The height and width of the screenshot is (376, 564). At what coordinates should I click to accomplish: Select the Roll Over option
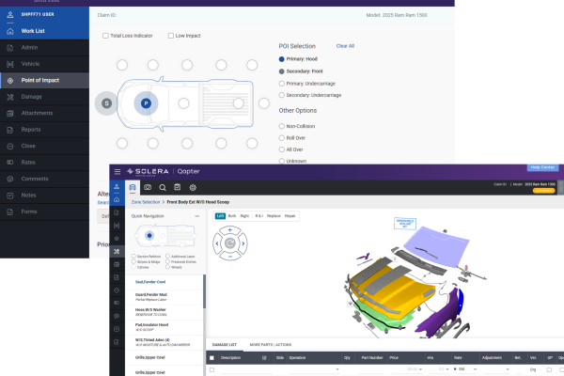click(282, 137)
